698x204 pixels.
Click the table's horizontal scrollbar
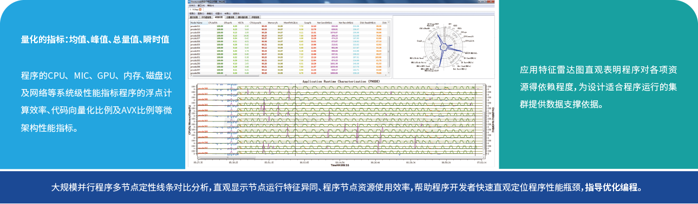click(289, 75)
